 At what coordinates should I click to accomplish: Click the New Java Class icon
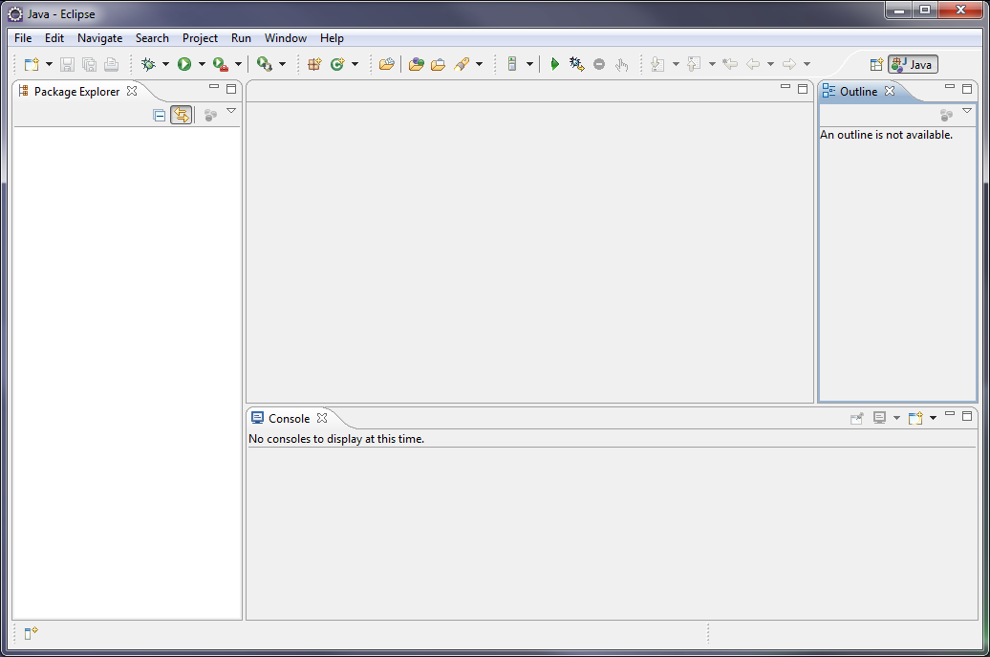click(x=337, y=64)
